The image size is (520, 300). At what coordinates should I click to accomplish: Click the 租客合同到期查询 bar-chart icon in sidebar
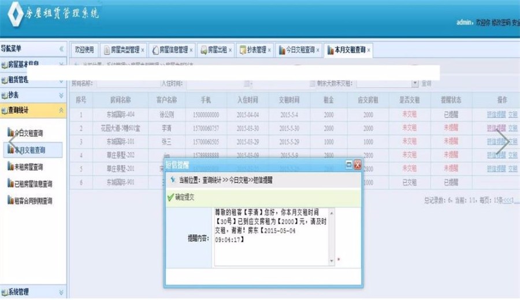click(10, 200)
